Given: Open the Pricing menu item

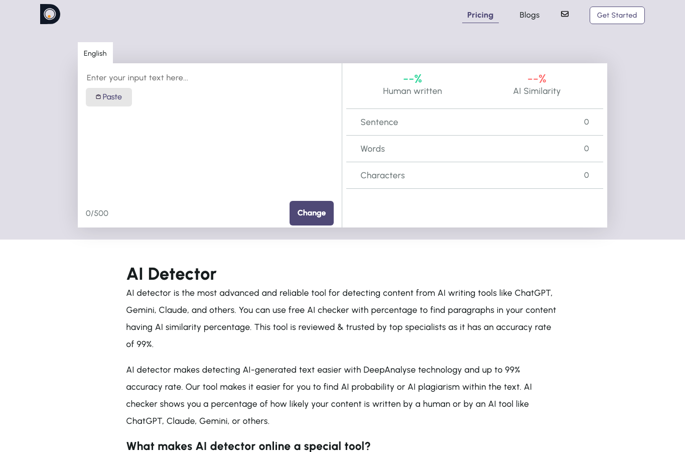Looking at the screenshot, I should coord(480,15).
